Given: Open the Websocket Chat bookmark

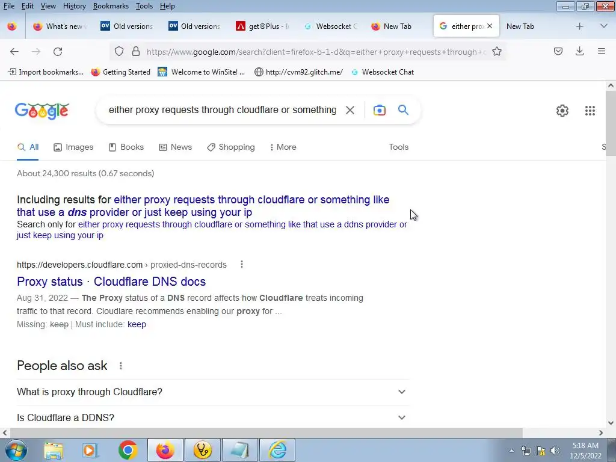Looking at the screenshot, I should pyautogui.click(x=383, y=72).
